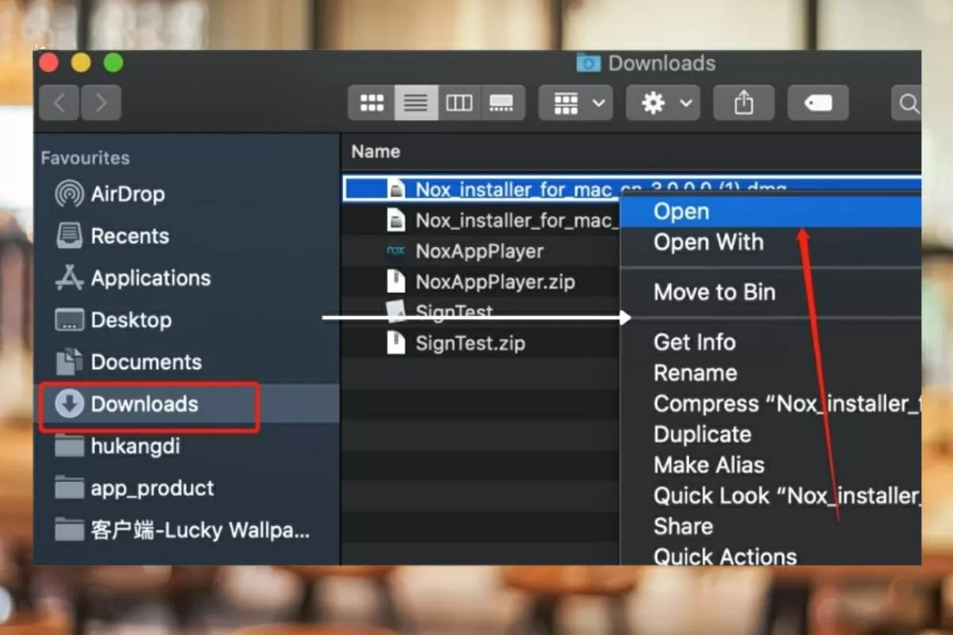Select the SignTest.zip file

click(469, 343)
